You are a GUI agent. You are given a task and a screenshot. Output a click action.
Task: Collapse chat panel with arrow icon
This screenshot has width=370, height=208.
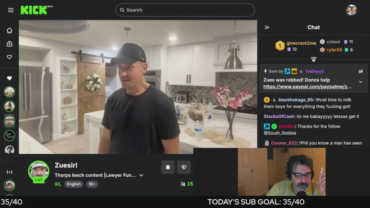tap(267, 27)
